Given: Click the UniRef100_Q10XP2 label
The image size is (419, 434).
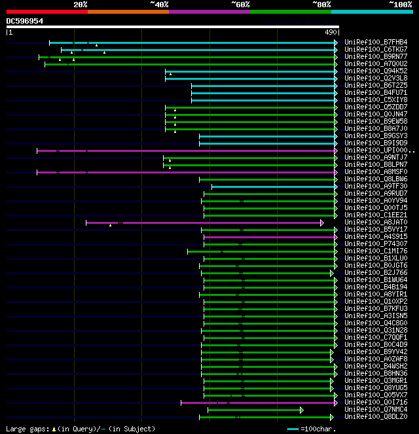Looking at the screenshot, I should (x=376, y=301).
